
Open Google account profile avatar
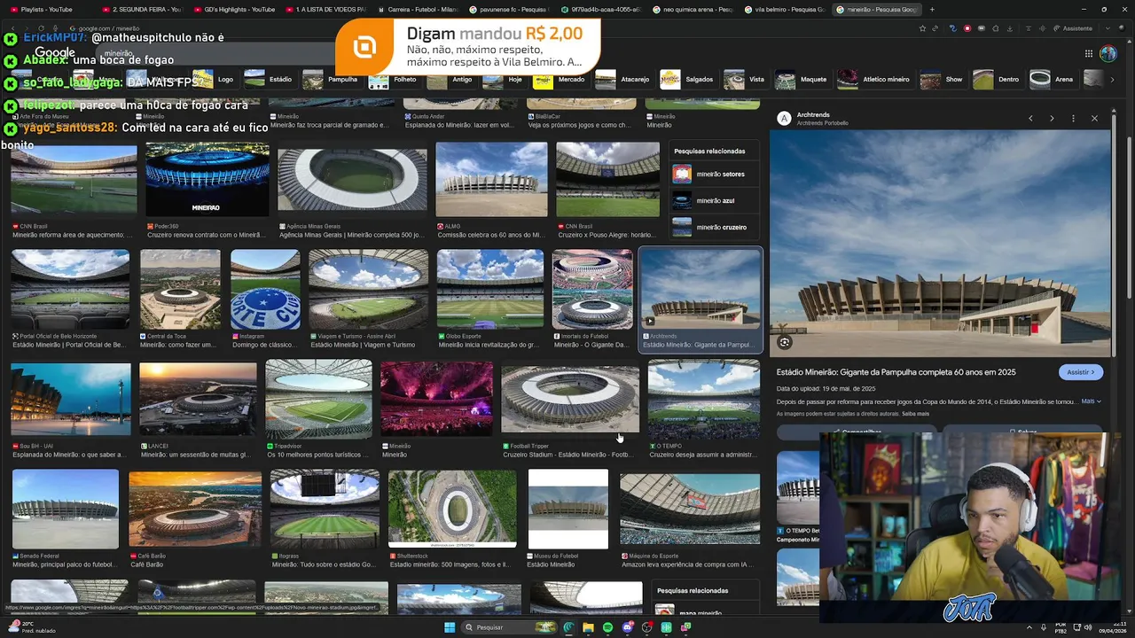click(1108, 53)
